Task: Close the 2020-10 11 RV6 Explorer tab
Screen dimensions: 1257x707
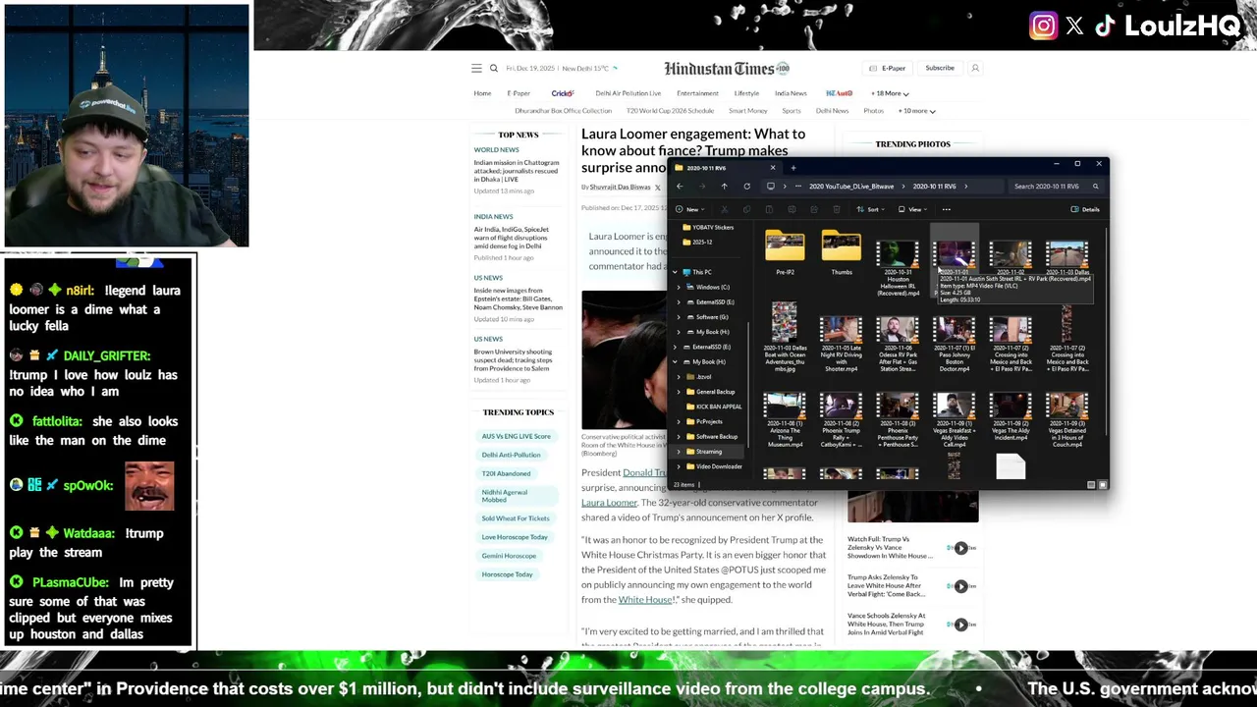Action: click(773, 168)
